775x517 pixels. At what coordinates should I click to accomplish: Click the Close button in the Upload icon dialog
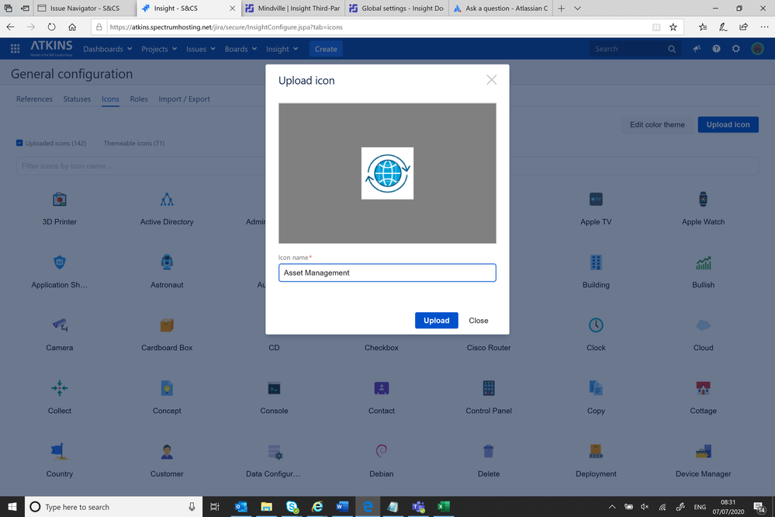[x=478, y=320]
